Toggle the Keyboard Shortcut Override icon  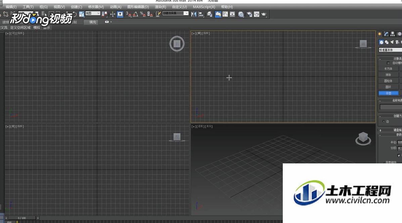tap(120, 14)
